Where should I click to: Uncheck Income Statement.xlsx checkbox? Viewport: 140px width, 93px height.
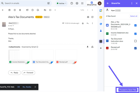(x=135, y=34)
